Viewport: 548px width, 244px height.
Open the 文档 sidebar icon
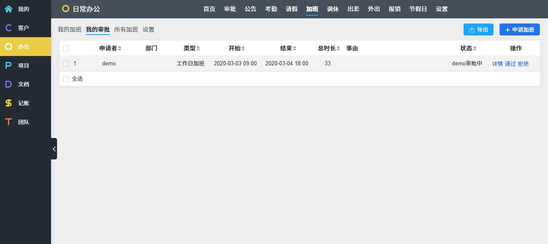9,84
